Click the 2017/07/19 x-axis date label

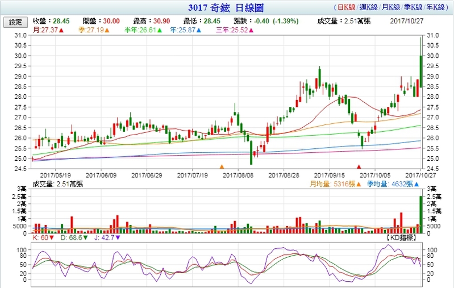(x=193, y=176)
